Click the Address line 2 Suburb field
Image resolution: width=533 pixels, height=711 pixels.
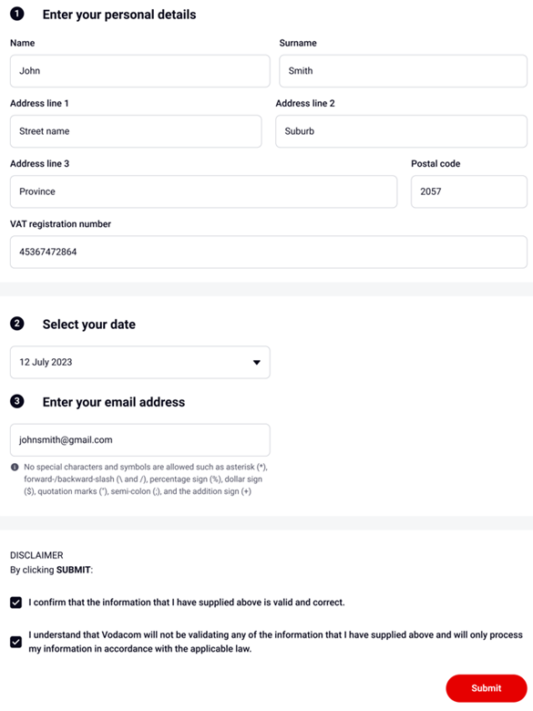401,131
